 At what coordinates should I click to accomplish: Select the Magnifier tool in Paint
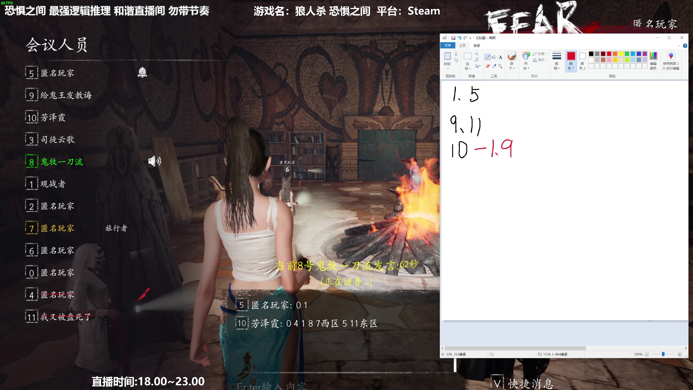pos(500,66)
